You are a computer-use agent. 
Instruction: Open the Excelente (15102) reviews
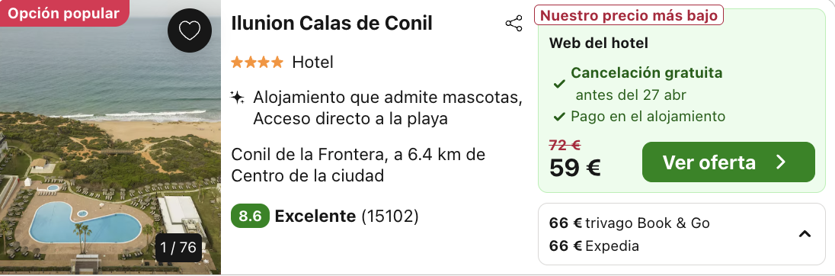pyautogui.click(x=347, y=217)
